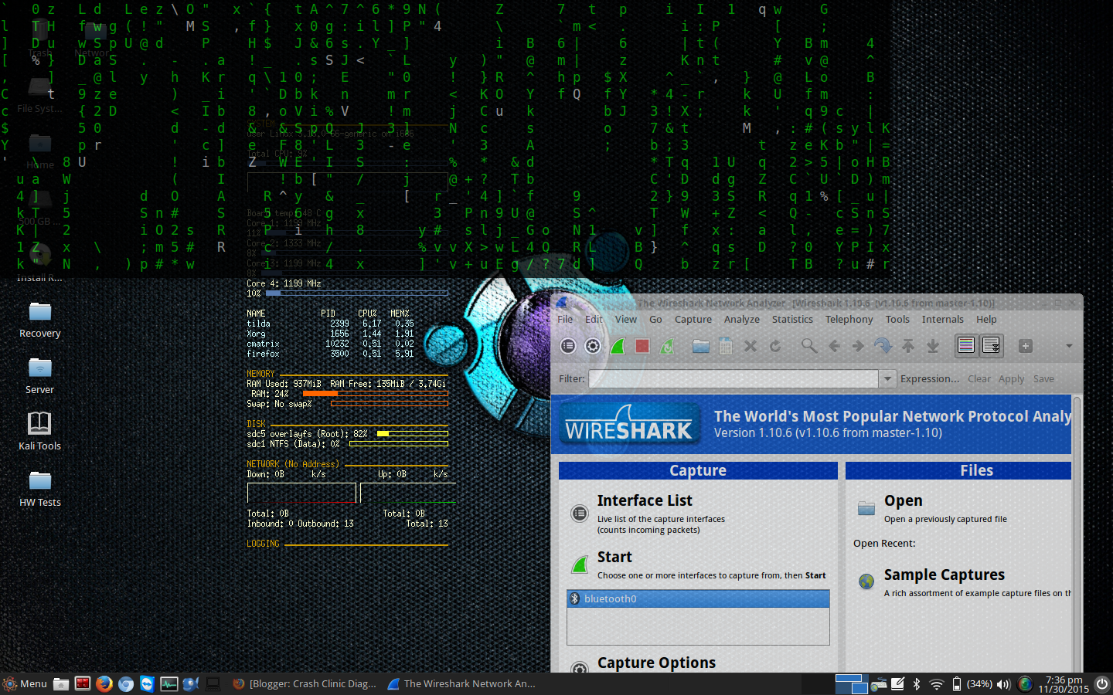Open the Internals menu
The image size is (1113, 695).
[942, 319]
